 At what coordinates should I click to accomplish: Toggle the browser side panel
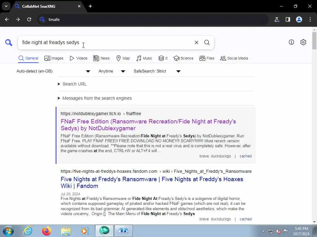point(288,19)
